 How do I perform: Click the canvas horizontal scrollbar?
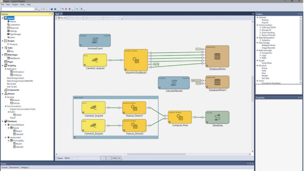click(156, 154)
